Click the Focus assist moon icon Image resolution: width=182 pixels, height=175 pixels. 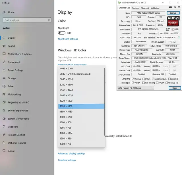coord(4,62)
